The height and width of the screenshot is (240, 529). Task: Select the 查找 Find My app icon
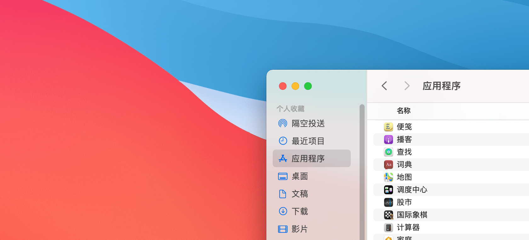[x=389, y=152]
